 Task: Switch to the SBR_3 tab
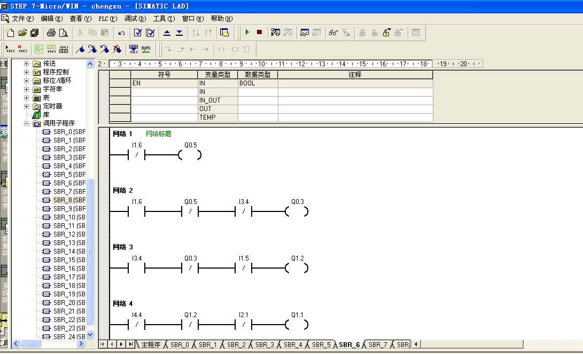(265, 345)
